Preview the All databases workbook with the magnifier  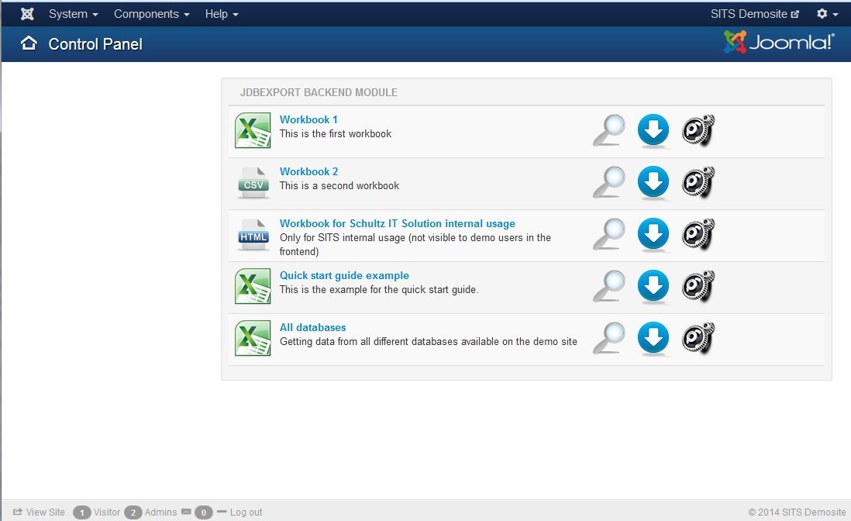point(609,338)
